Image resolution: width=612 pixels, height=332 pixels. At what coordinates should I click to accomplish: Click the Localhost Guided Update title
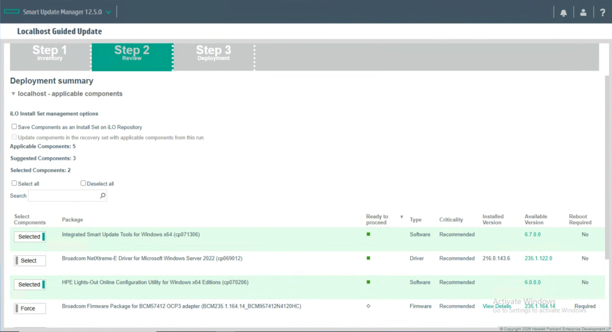[x=59, y=32]
